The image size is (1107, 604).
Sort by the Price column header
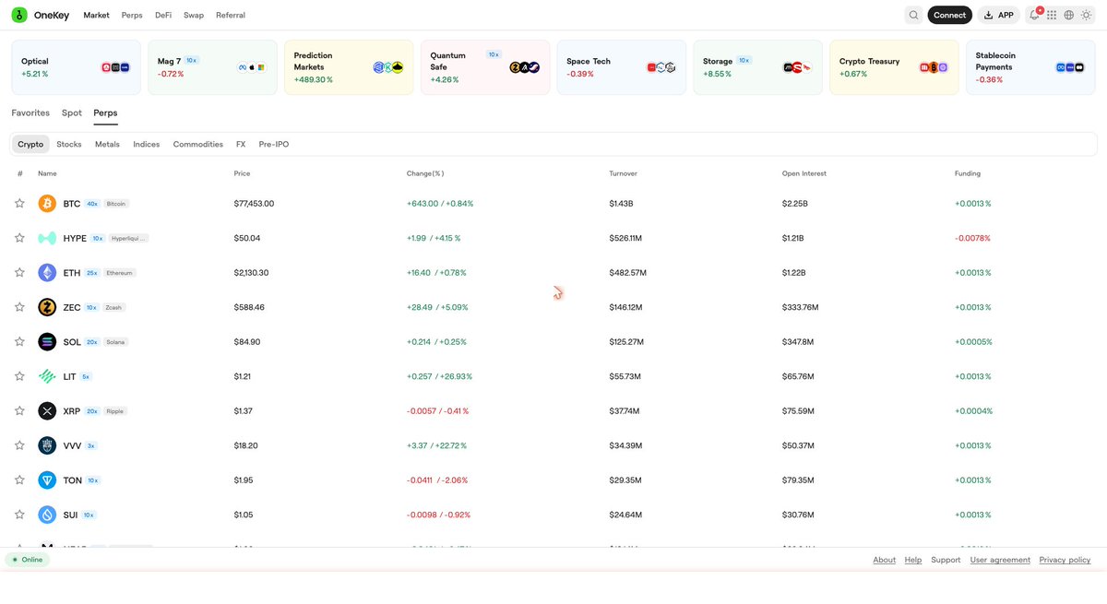pos(242,173)
